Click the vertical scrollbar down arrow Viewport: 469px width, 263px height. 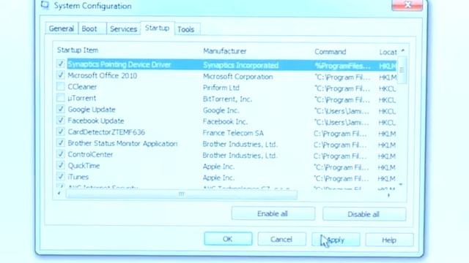(x=401, y=185)
